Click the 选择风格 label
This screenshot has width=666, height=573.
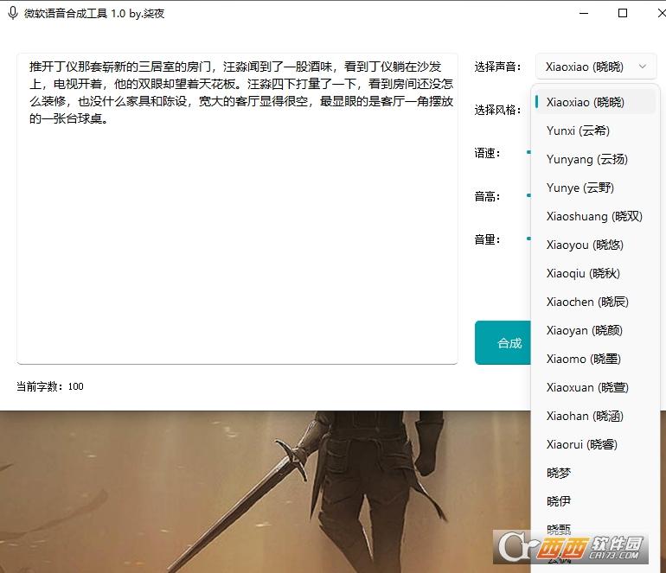pyautogui.click(x=497, y=110)
